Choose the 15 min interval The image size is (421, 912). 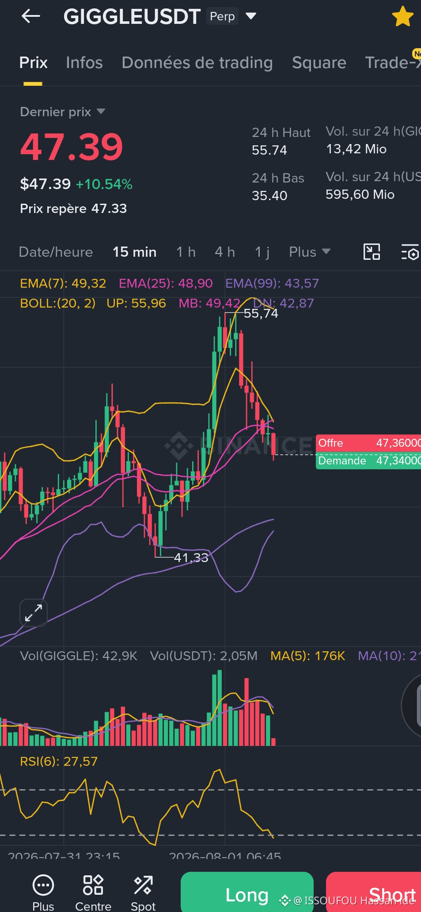pyautogui.click(x=134, y=252)
